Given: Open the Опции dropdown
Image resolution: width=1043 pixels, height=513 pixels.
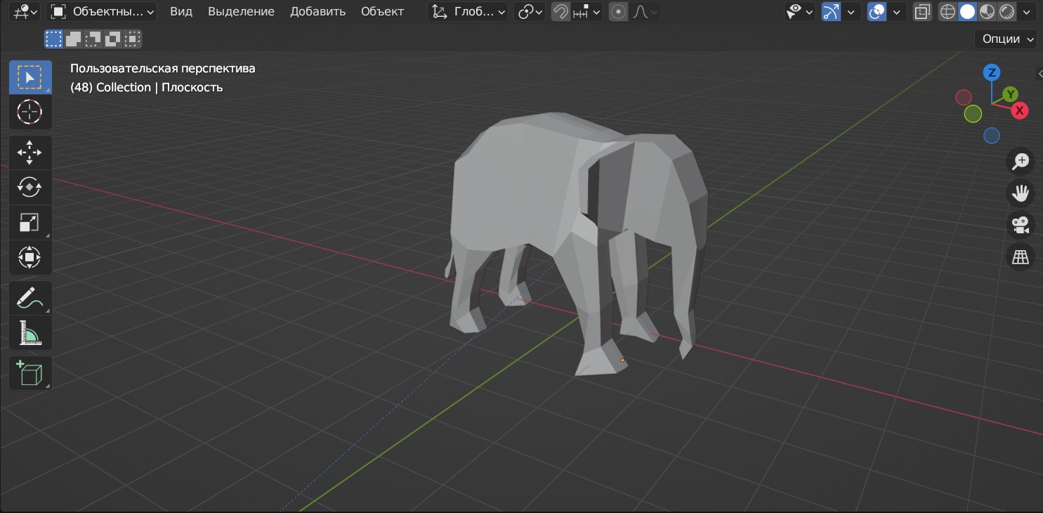Looking at the screenshot, I should [x=1006, y=39].
